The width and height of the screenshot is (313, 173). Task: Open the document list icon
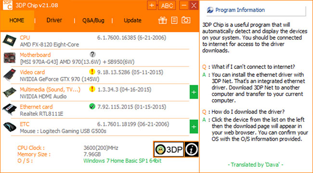click(174, 20)
